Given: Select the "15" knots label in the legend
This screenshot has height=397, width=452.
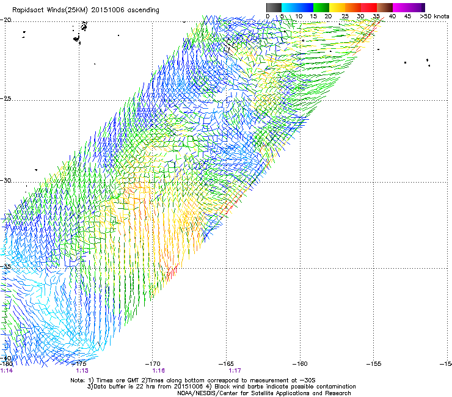Looking at the screenshot, I should point(313,16).
